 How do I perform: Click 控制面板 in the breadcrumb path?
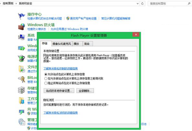pyautogui.click(x=8, y=4)
